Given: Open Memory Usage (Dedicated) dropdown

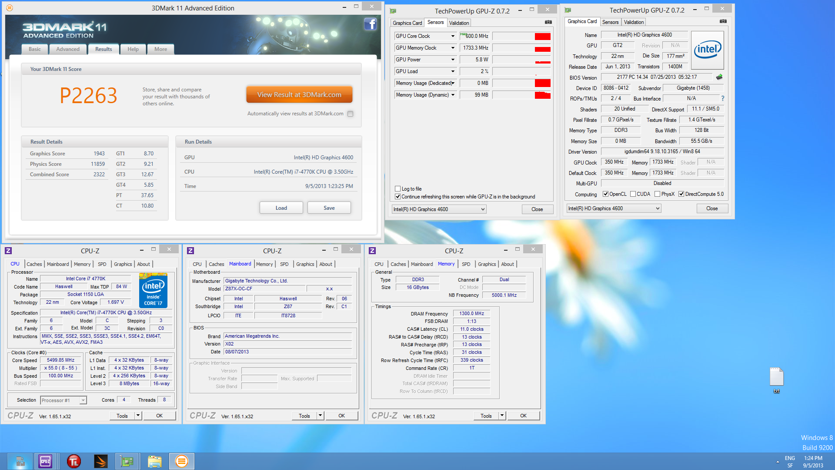Looking at the screenshot, I should pyautogui.click(x=453, y=83).
